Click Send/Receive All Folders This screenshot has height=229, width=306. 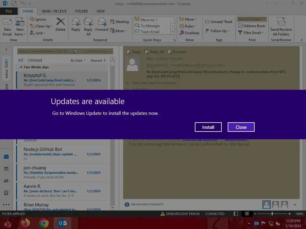[281, 27]
